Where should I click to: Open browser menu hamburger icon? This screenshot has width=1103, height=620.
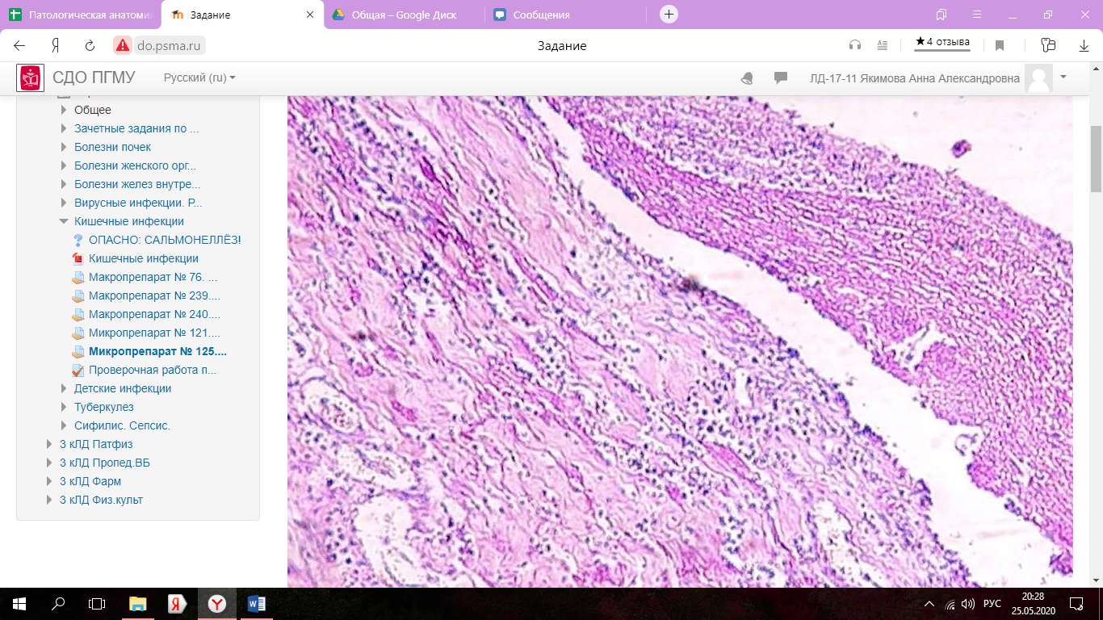[977, 15]
